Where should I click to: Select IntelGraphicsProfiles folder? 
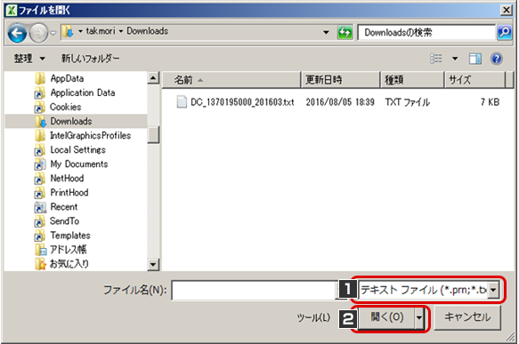[91, 135]
